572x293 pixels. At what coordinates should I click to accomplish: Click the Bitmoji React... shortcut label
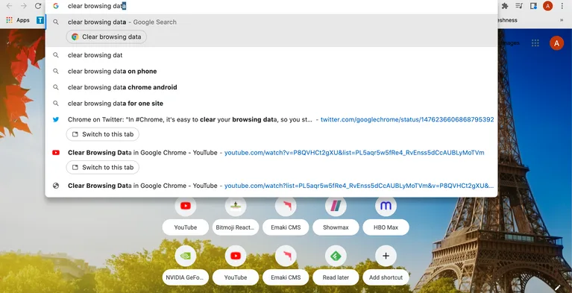click(236, 227)
